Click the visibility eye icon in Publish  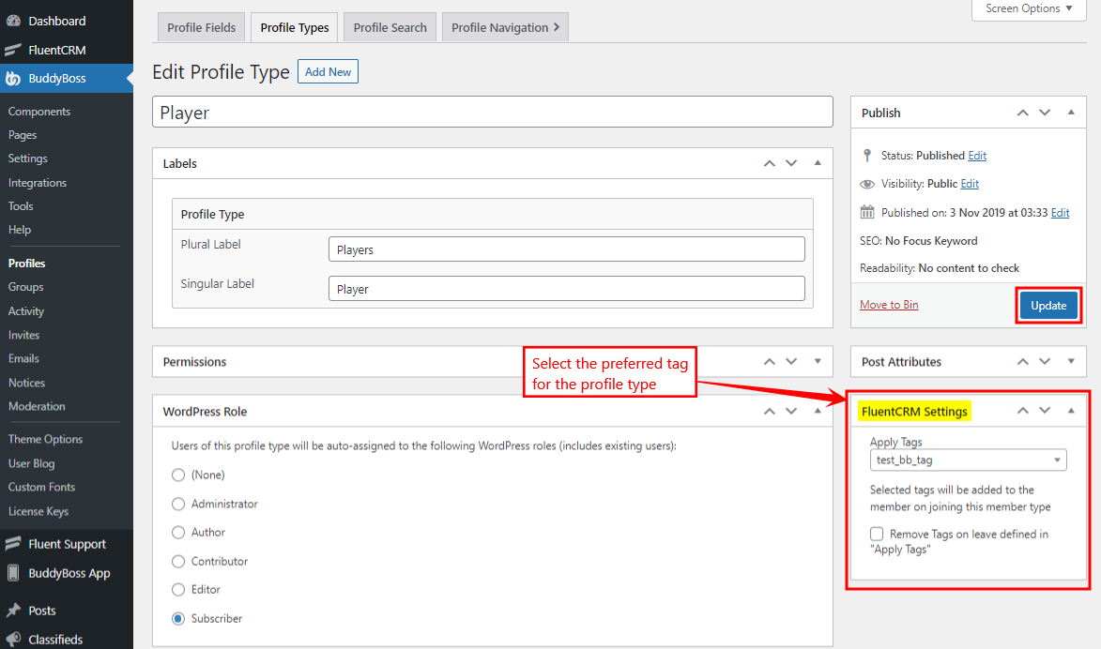pos(866,184)
